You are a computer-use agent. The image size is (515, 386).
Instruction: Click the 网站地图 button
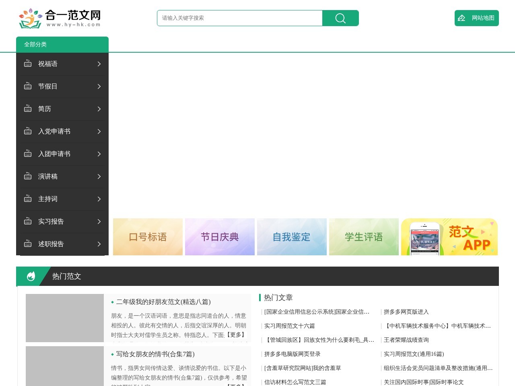pos(476,18)
